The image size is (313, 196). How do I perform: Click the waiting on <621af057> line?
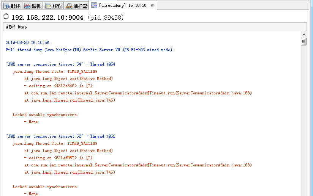(x=58, y=158)
